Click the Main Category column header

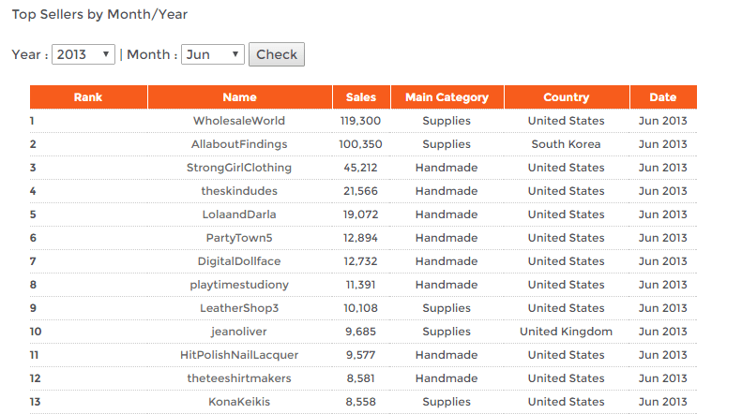pos(447,97)
